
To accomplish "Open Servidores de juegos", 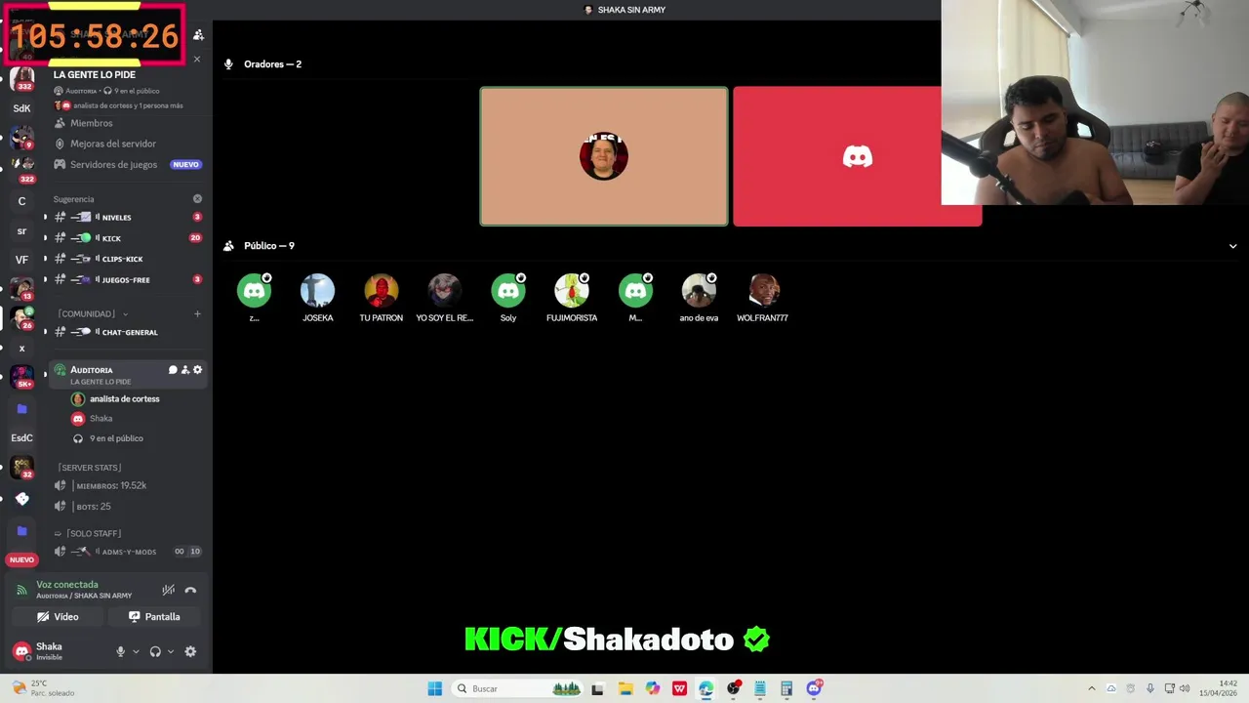I will tap(129, 164).
